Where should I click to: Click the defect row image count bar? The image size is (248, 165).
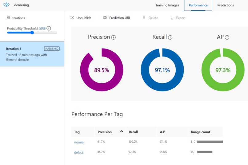[x=205, y=152]
